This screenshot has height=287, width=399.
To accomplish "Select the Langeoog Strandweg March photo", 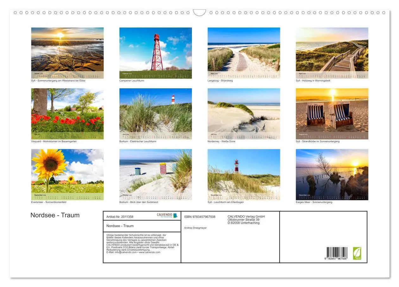I will coord(244,53).
